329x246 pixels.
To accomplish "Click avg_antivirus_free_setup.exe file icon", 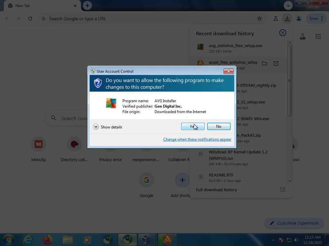I will coord(200,47).
